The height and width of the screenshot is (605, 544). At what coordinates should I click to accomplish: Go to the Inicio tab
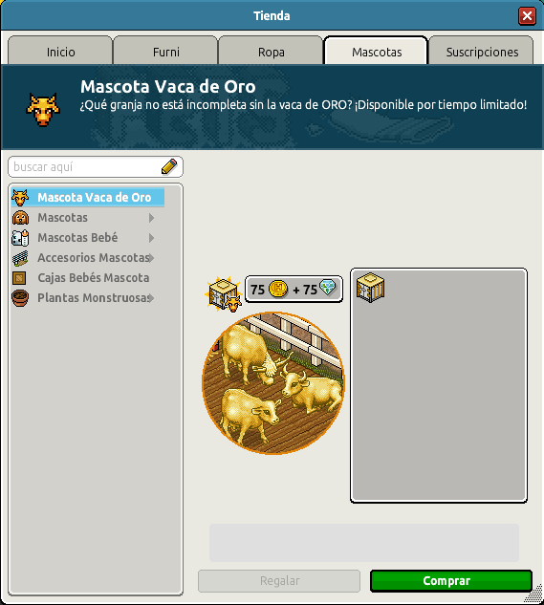pos(60,51)
